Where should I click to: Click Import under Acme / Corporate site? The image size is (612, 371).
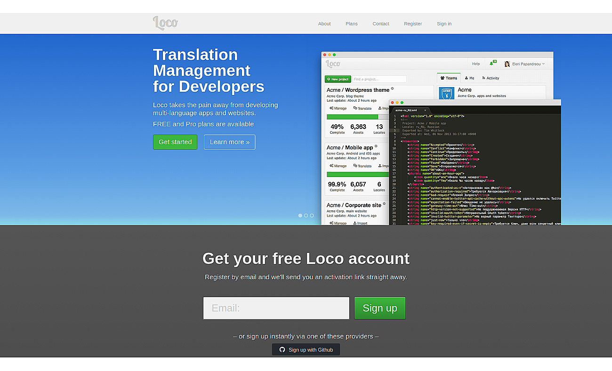coord(360,223)
